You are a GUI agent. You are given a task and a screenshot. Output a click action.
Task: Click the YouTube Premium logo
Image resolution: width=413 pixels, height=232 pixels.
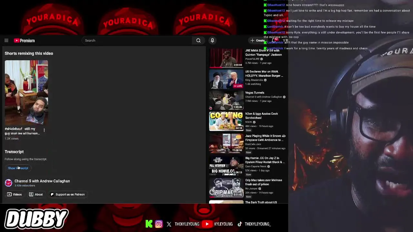[x=24, y=41]
